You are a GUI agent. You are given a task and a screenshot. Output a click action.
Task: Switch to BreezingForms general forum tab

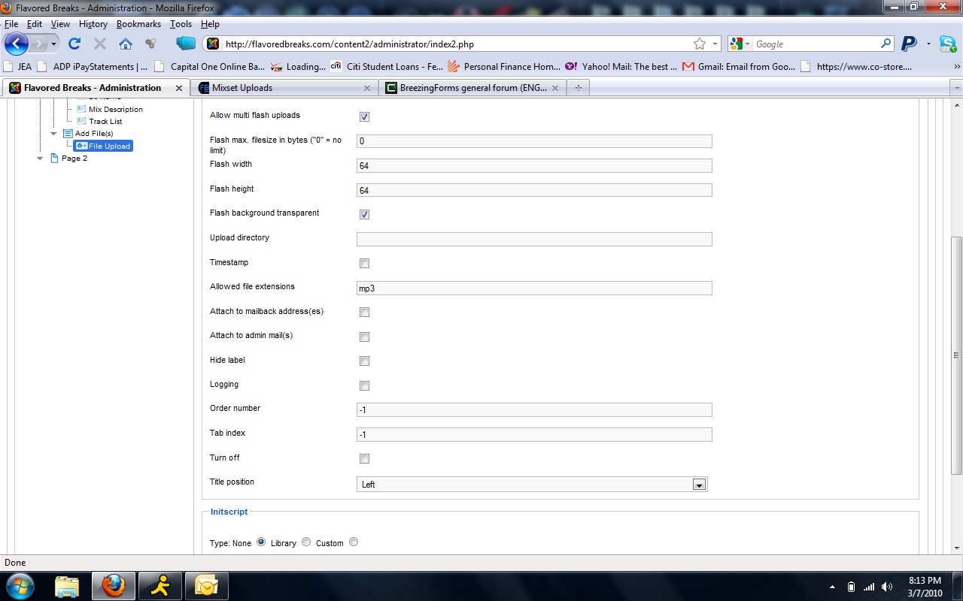pyautogui.click(x=472, y=88)
